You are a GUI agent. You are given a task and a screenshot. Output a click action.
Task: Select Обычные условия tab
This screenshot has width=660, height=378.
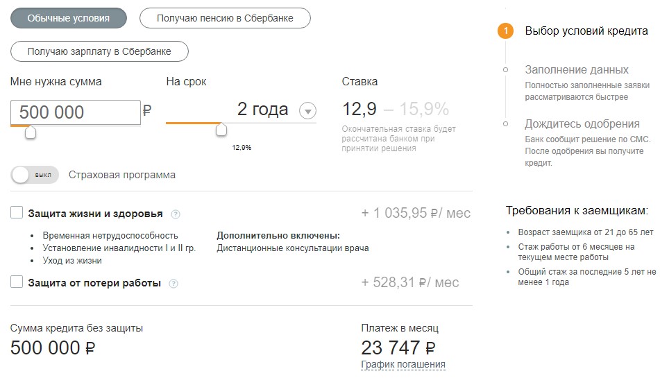pyautogui.click(x=69, y=18)
